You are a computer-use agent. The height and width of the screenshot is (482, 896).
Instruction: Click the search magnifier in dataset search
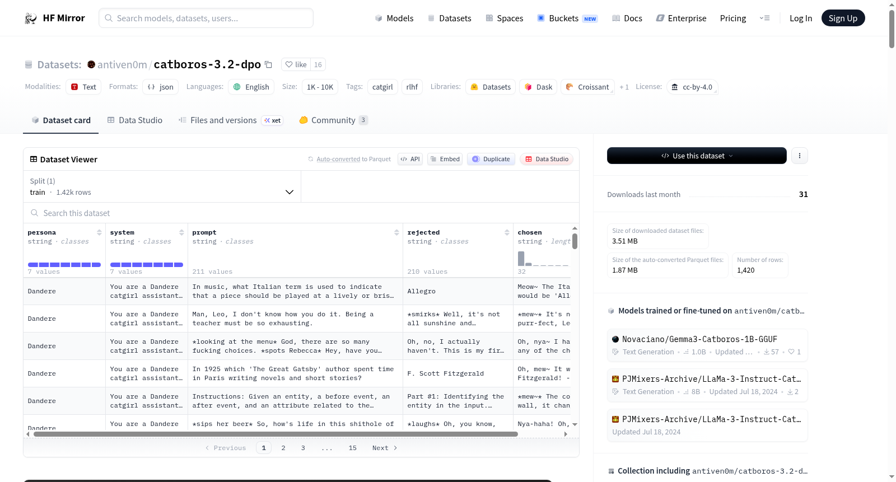point(35,213)
